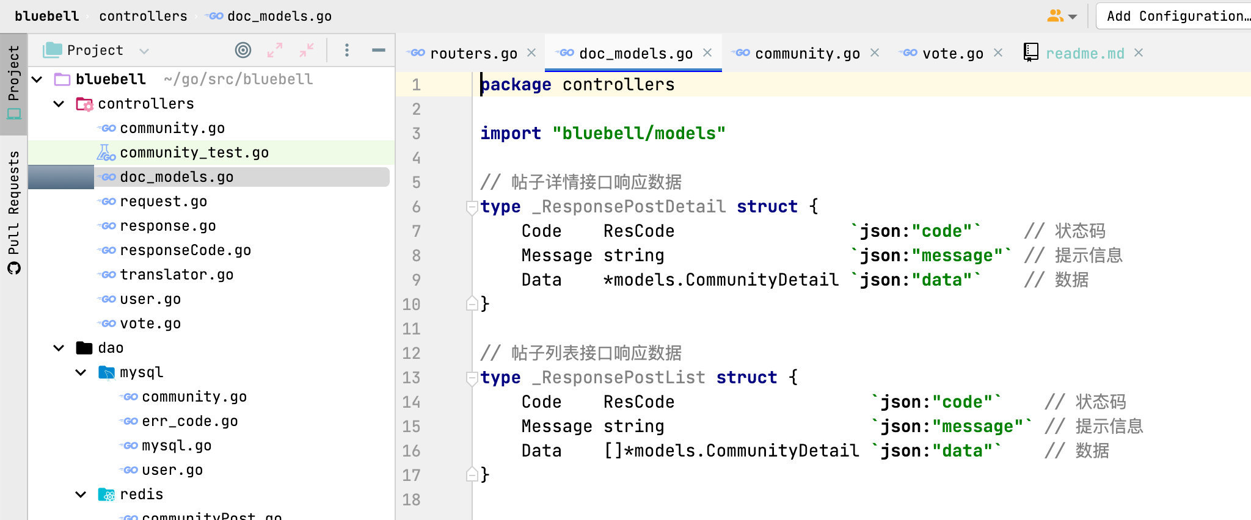Click the bluebell root folder icon
Viewport: 1251px width, 520px height.
pos(62,79)
